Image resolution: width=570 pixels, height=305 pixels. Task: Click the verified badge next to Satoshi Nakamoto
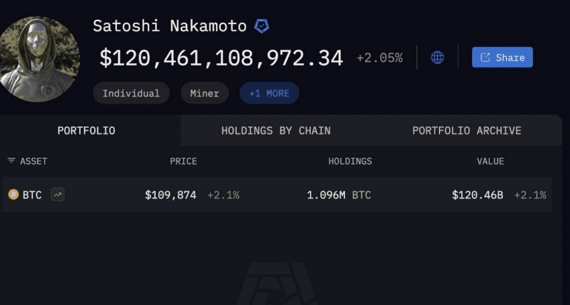[261, 26]
